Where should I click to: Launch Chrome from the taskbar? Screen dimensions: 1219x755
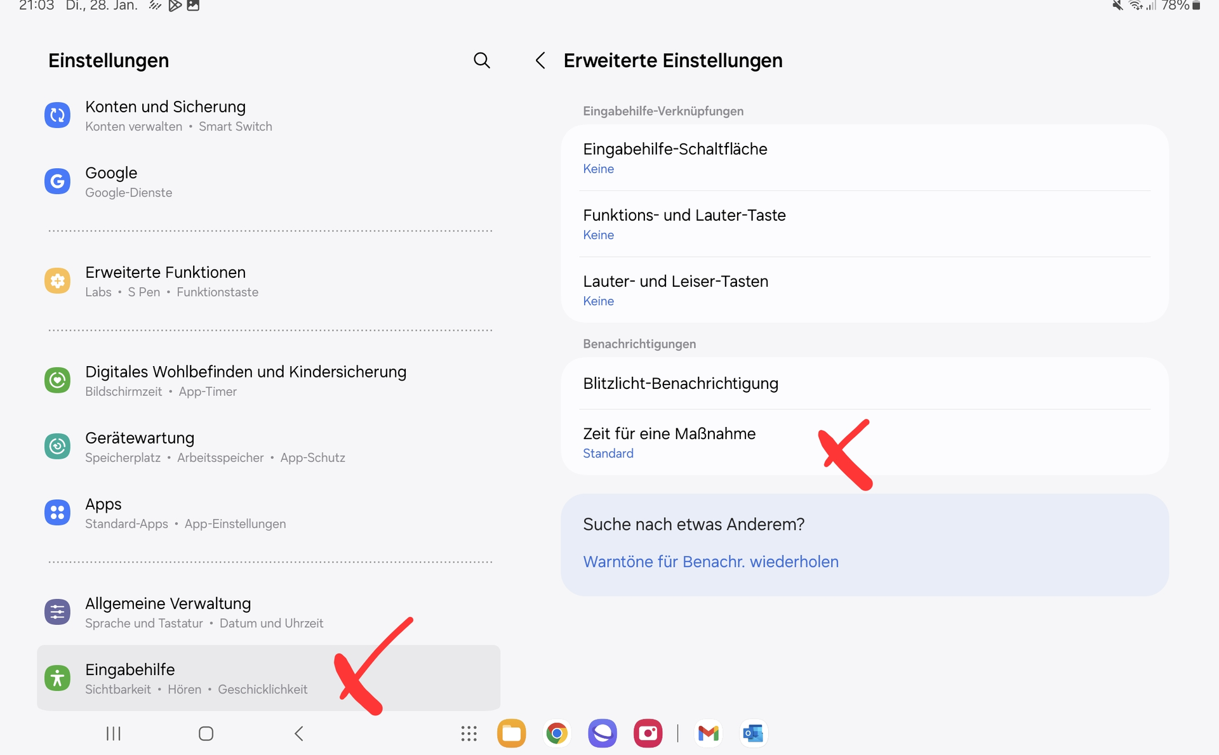(557, 733)
